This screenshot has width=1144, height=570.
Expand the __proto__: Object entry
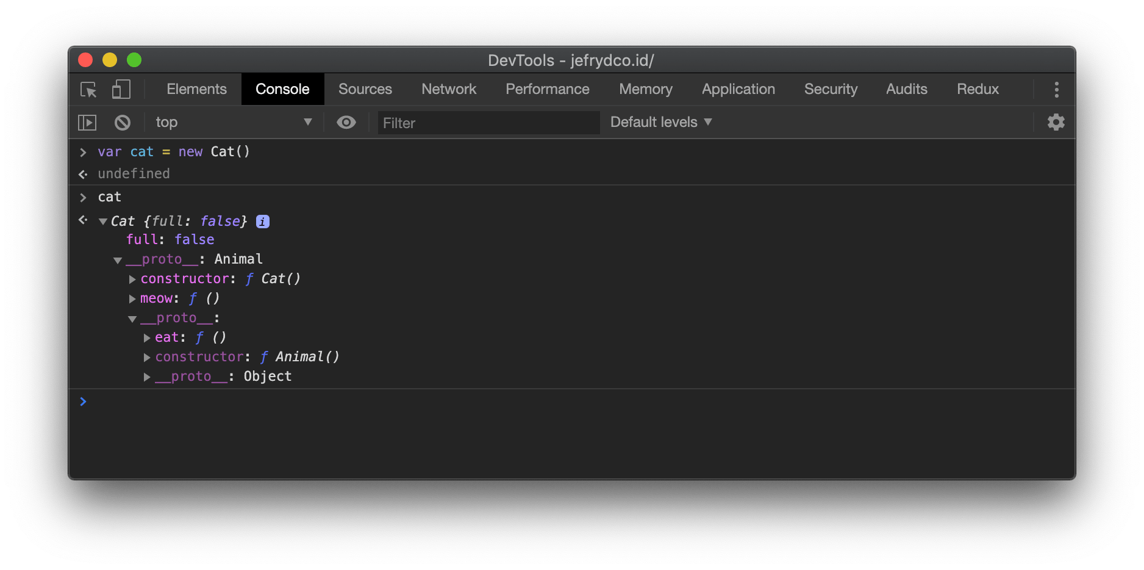[147, 377]
